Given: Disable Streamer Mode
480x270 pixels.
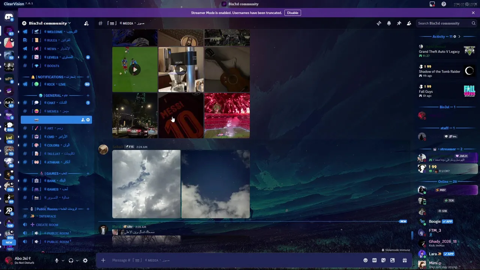Looking at the screenshot, I should pos(292,13).
